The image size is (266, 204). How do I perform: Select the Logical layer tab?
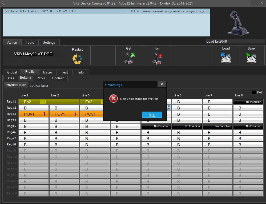pos(39,86)
